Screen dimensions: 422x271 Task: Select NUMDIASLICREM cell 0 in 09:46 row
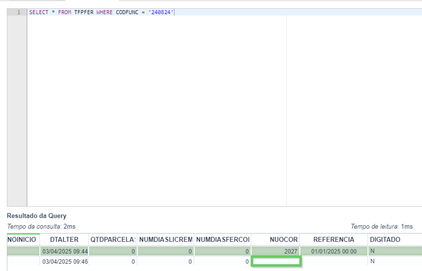tap(165, 261)
